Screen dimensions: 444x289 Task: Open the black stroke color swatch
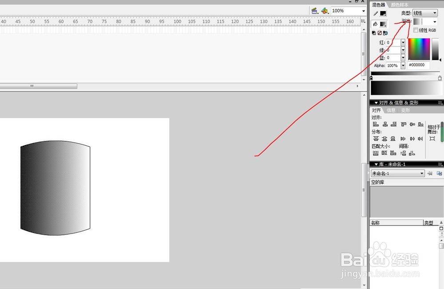pyautogui.click(x=383, y=13)
